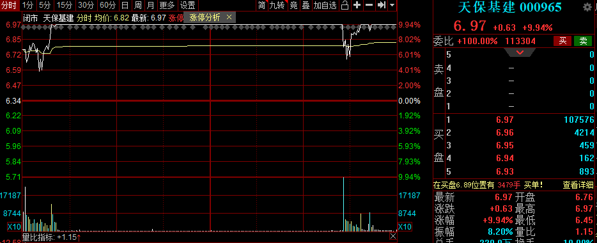Toggle the 九转 indicator button
The width and height of the screenshot is (597, 243).
pyautogui.click(x=277, y=5)
